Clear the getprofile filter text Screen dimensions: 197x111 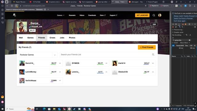pos(190,40)
